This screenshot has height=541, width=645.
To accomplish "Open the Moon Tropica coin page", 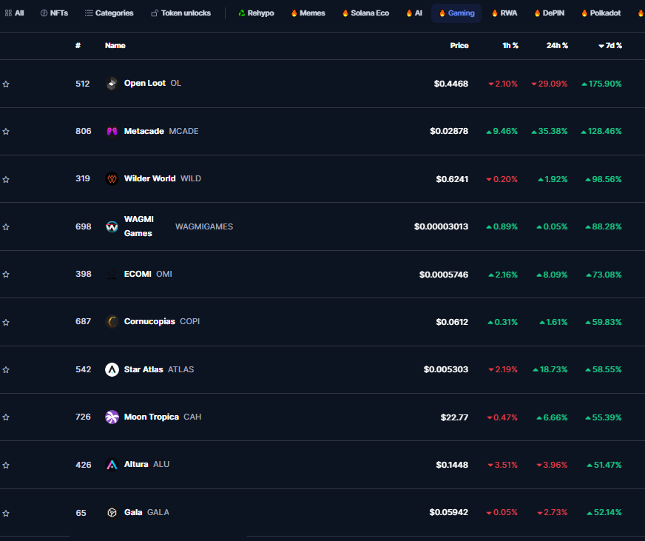I will click(x=152, y=417).
